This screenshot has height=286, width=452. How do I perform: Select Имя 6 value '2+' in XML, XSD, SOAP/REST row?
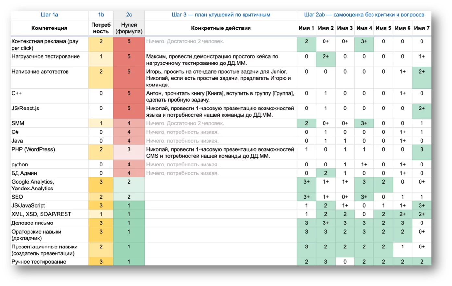click(402, 214)
